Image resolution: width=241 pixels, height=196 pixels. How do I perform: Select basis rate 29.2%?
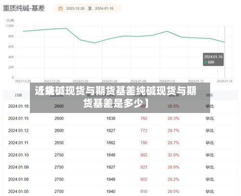174,179
